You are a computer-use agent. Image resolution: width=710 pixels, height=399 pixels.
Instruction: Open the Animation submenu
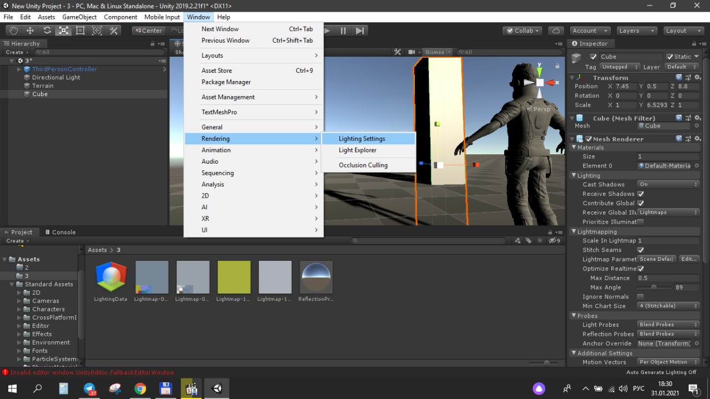253,150
